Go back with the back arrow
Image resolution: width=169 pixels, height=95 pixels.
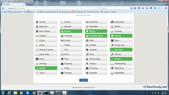tap(3, 8)
